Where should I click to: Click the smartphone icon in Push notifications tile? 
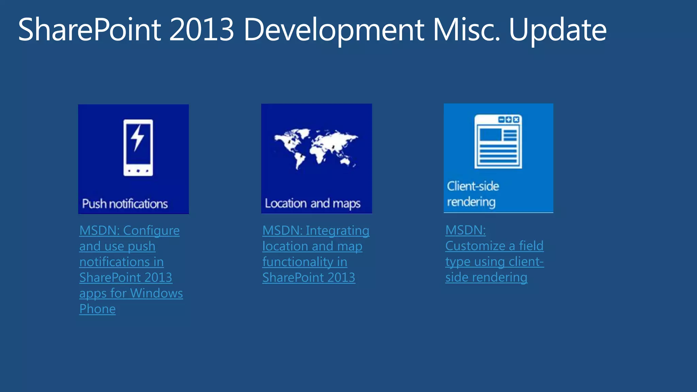138,148
